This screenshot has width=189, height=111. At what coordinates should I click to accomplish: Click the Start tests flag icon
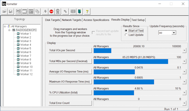45,12
